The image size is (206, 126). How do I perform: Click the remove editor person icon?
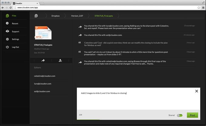60,60
